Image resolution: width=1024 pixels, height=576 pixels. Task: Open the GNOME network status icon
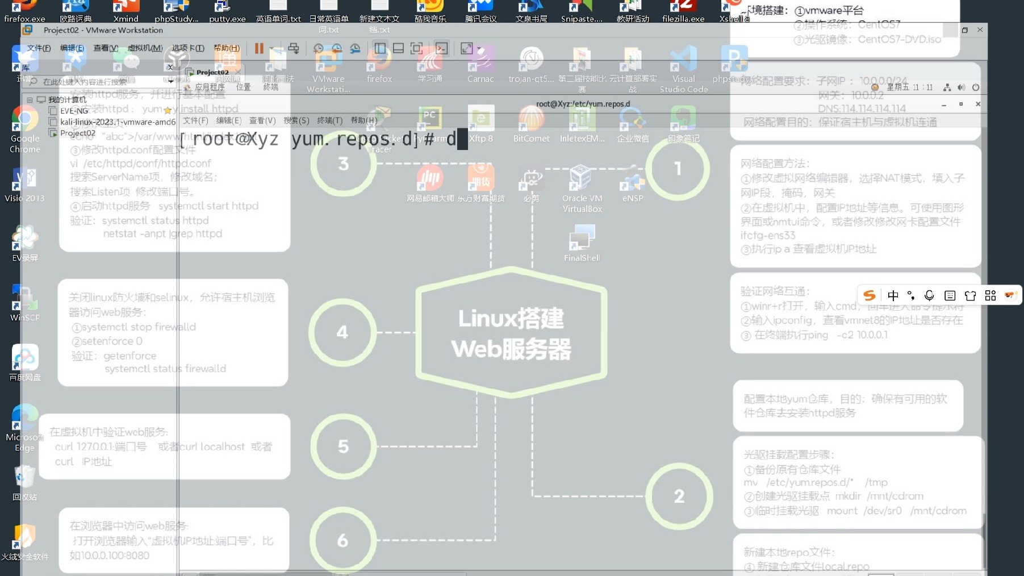pos(947,87)
